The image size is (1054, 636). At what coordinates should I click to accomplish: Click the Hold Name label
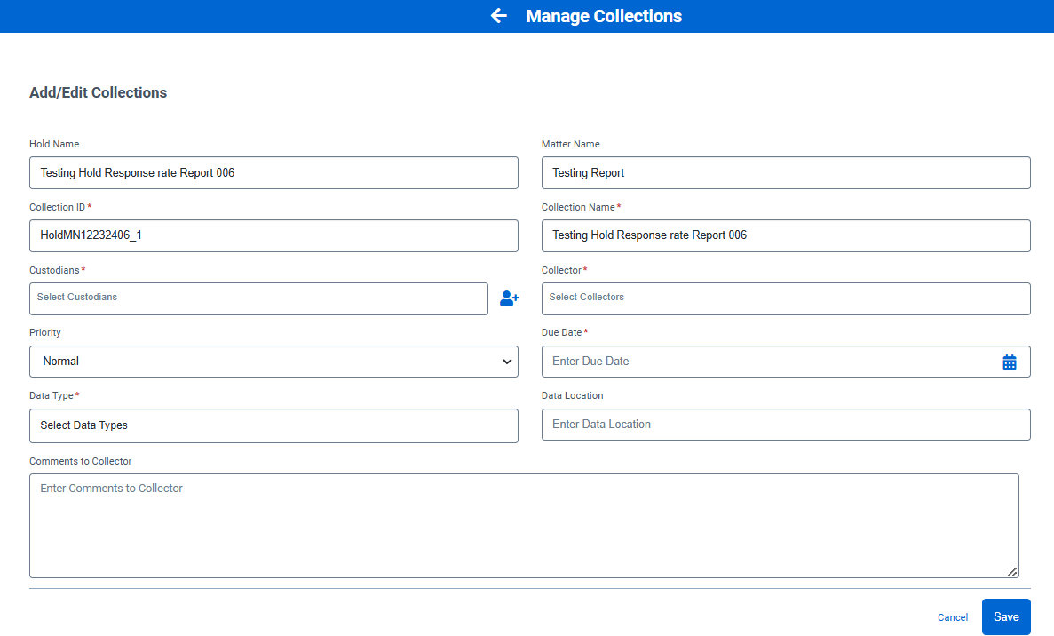(54, 144)
